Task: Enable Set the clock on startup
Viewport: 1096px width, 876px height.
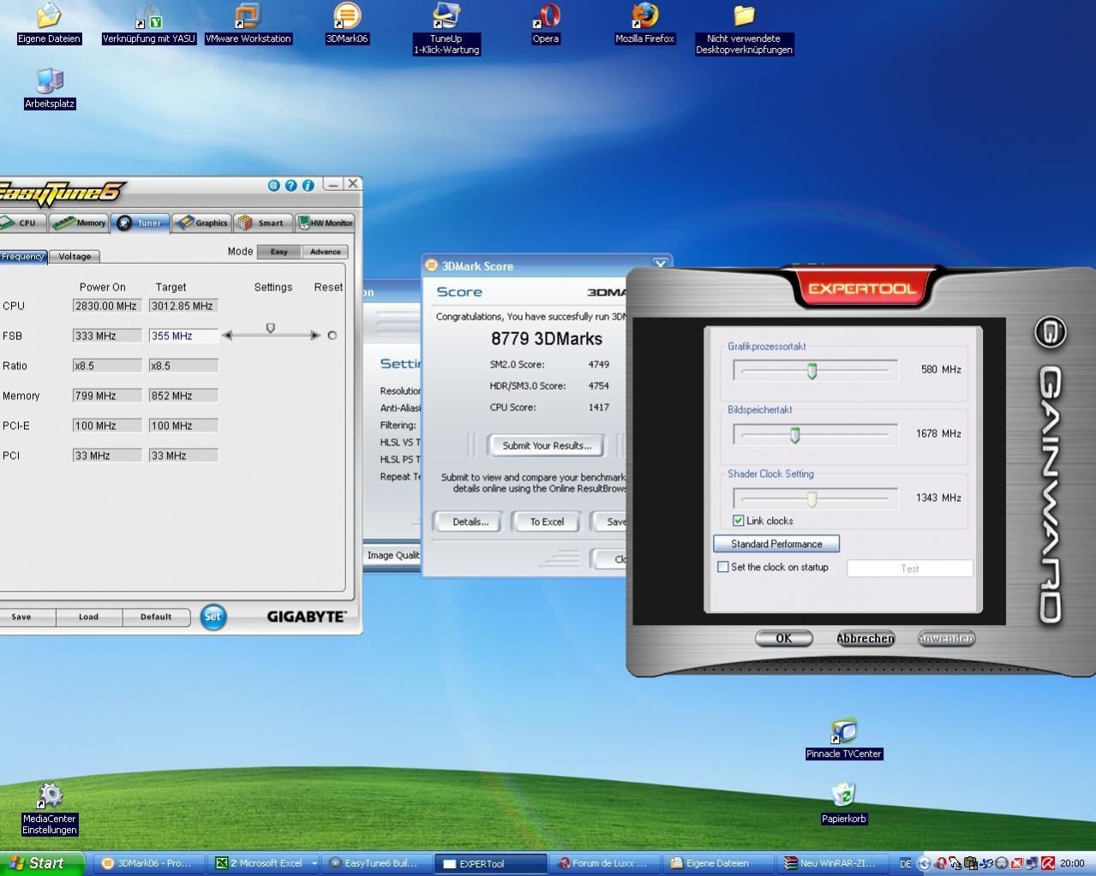Action: (x=723, y=567)
